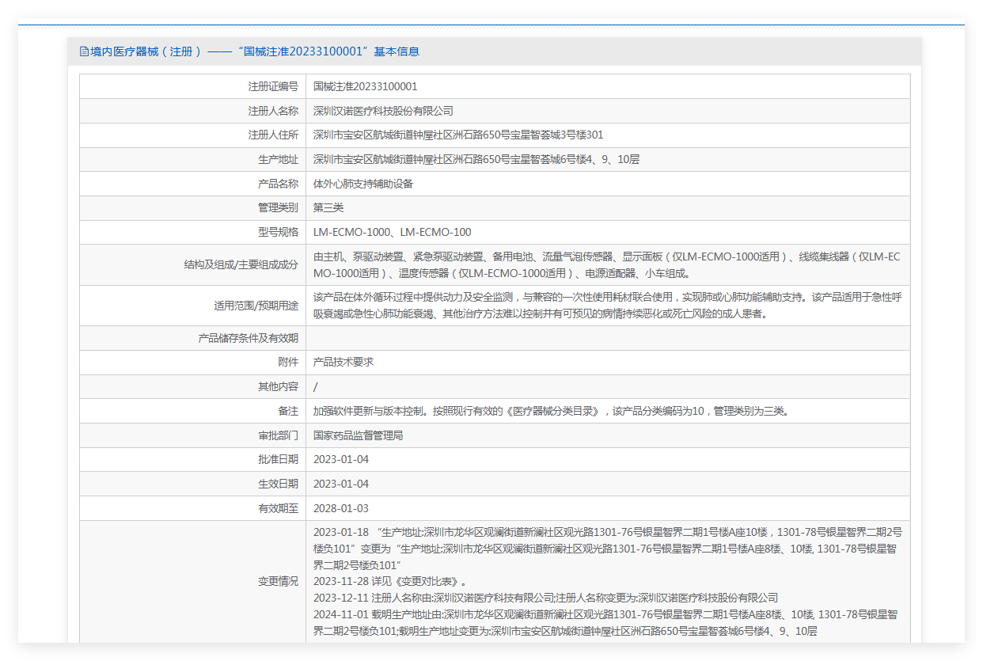The height and width of the screenshot is (661, 983).
Task: Select the 附件 label cell
Action: coord(192,362)
